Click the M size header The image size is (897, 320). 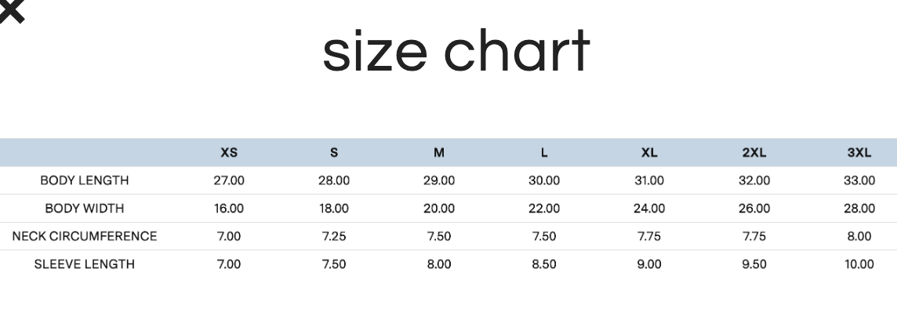pos(439,153)
